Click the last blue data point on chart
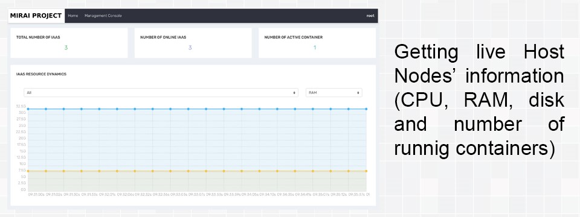 coord(366,109)
